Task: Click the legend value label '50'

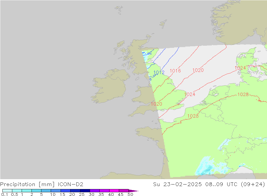Action: [x=130, y=194]
